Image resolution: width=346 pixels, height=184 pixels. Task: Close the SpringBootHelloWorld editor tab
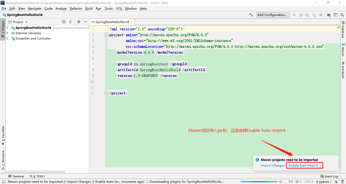[132, 22]
